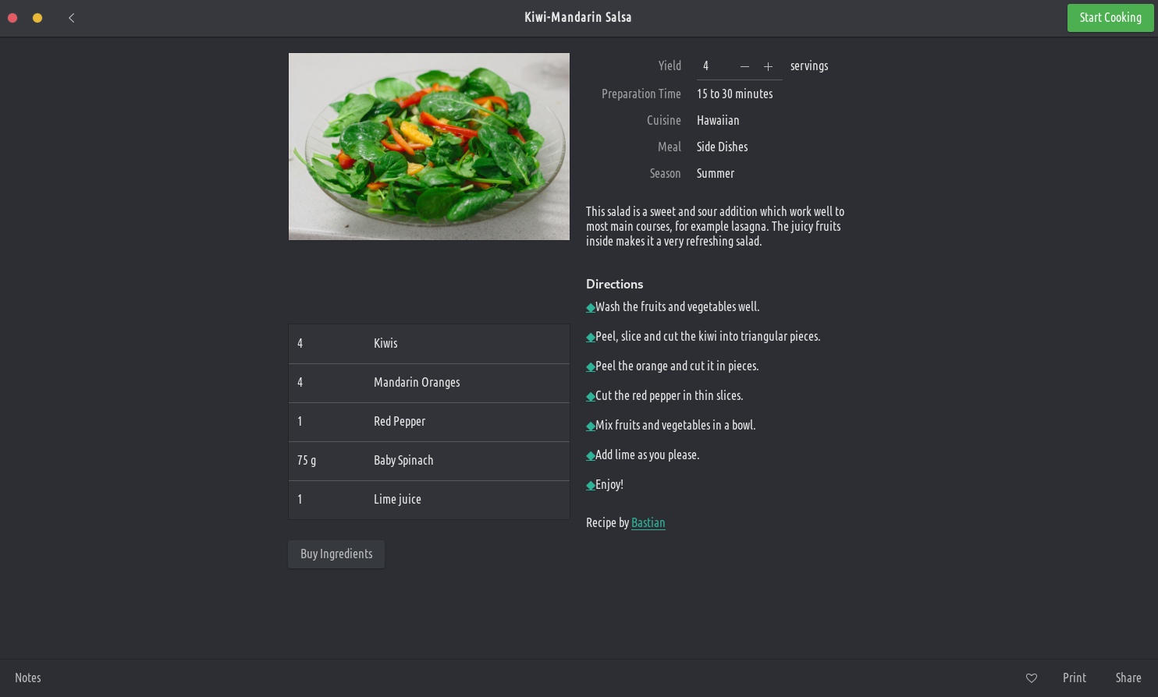The width and height of the screenshot is (1158, 697).
Task: Increase yield with the plus button
Action: [x=768, y=66]
